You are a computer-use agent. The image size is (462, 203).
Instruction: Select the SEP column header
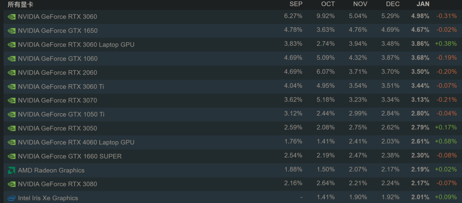click(296, 4)
